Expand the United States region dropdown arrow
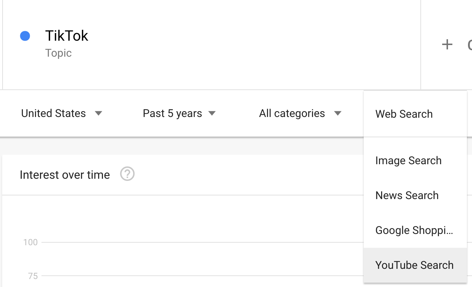The width and height of the screenshot is (472, 287). coord(98,113)
